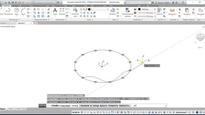Click the Stretch tool icon
Image resolution: width=205 pixels, height=115 pixels.
[x=35, y=16]
